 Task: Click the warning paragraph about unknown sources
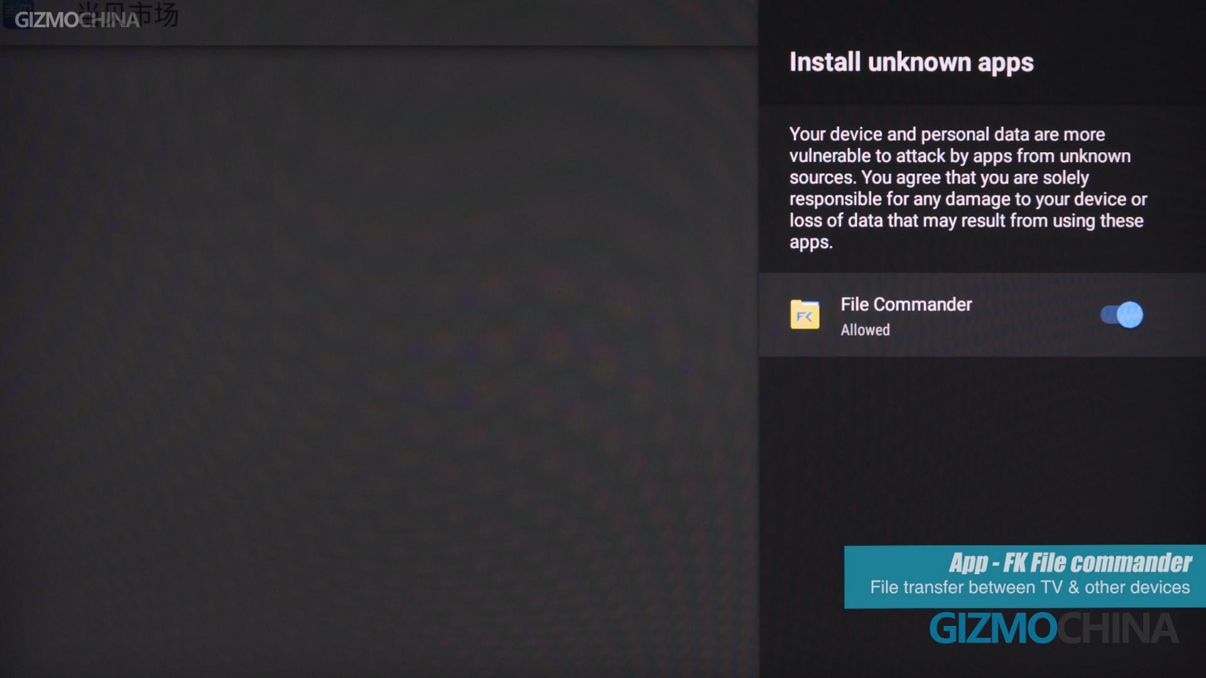(x=967, y=188)
